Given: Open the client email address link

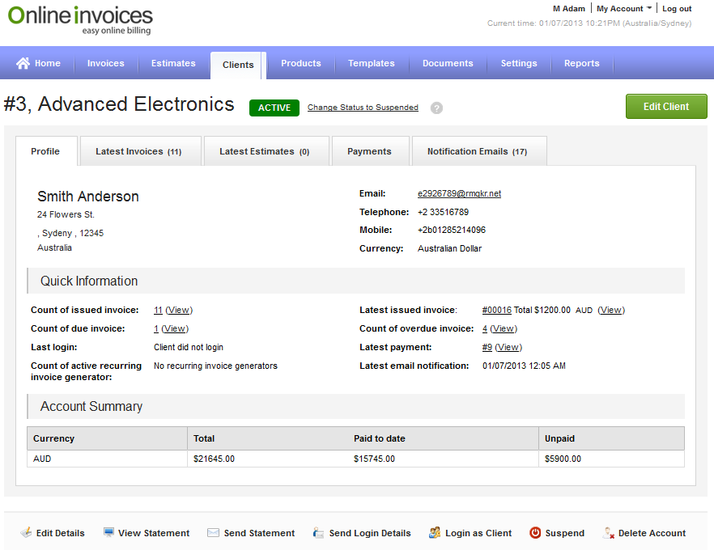Looking at the screenshot, I should (x=459, y=194).
